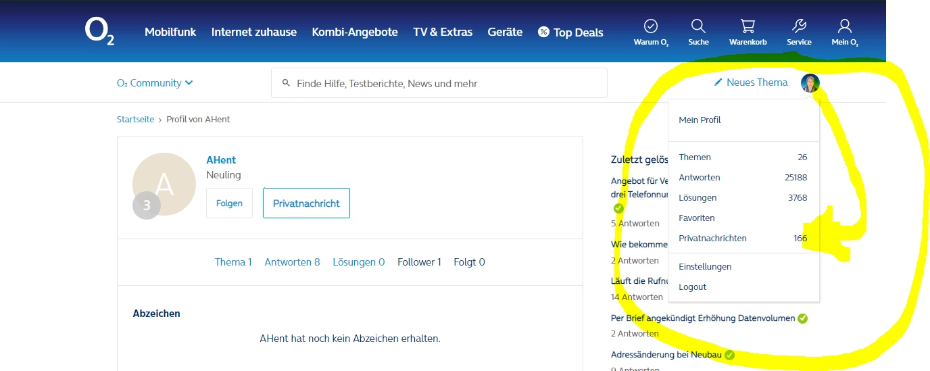
Task: Click the pencil icon next to Neues Thema
Action: click(x=718, y=82)
